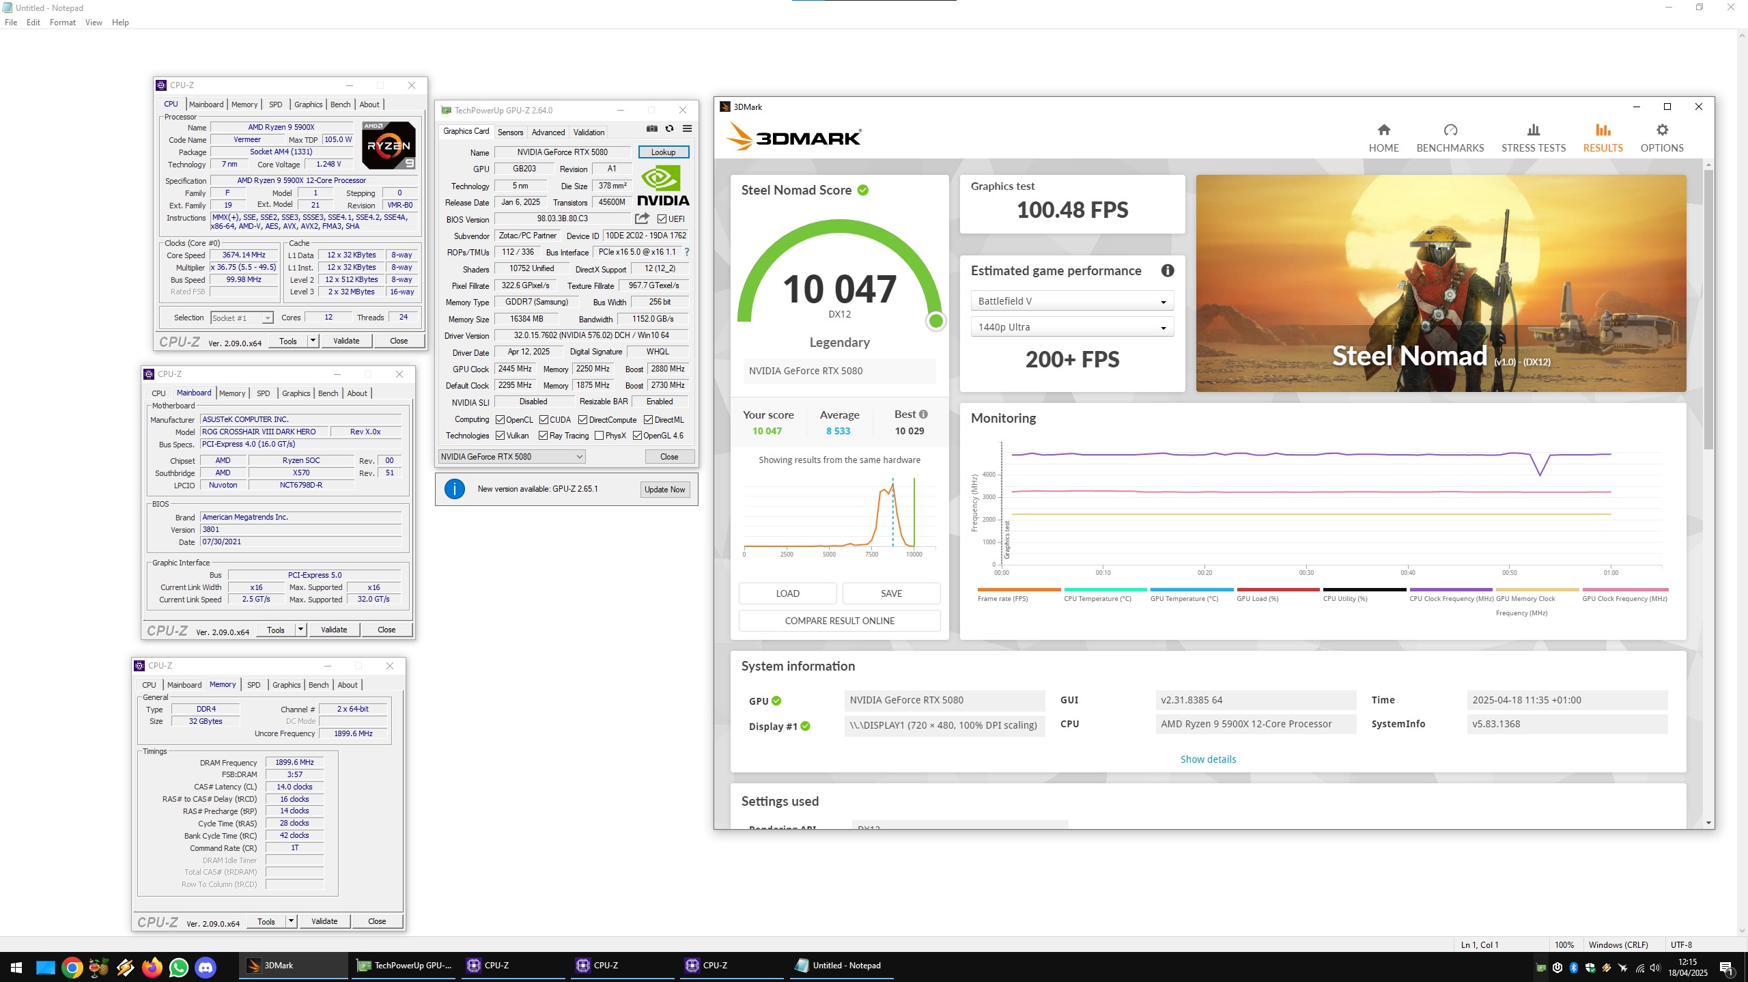Click the LOAD result button
The width and height of the screenshot is (1748, 982).
[787, 593]
